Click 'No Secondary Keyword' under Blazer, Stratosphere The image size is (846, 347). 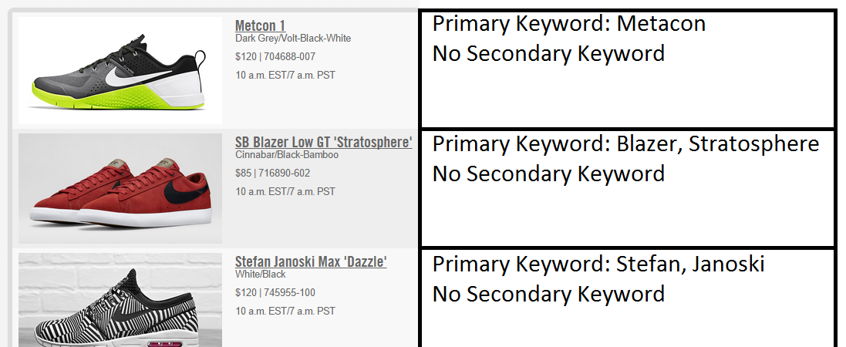tap(548, 173)
